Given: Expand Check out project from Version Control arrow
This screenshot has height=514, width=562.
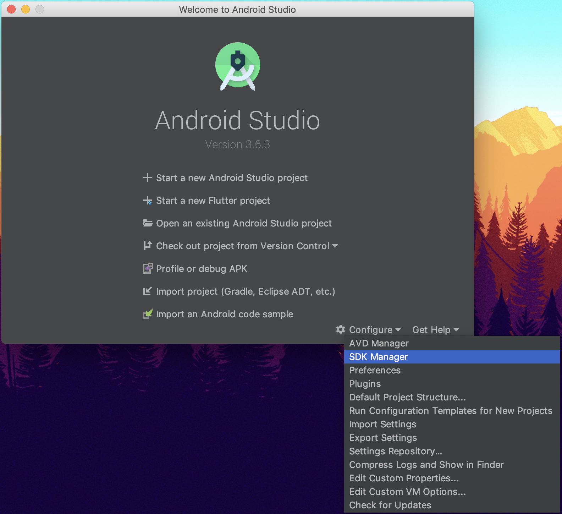Looking at the screenshot, I should coord(335,246).
